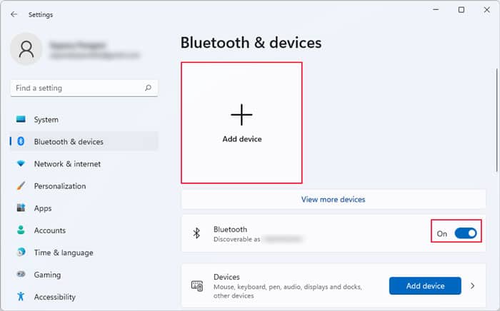The height and width of the screenshot is (311, 500).
Task: Open System settings category
Action: (84, 119)
